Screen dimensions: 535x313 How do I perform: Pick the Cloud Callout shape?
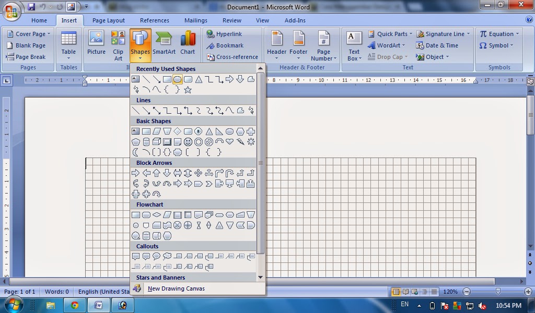167,257
